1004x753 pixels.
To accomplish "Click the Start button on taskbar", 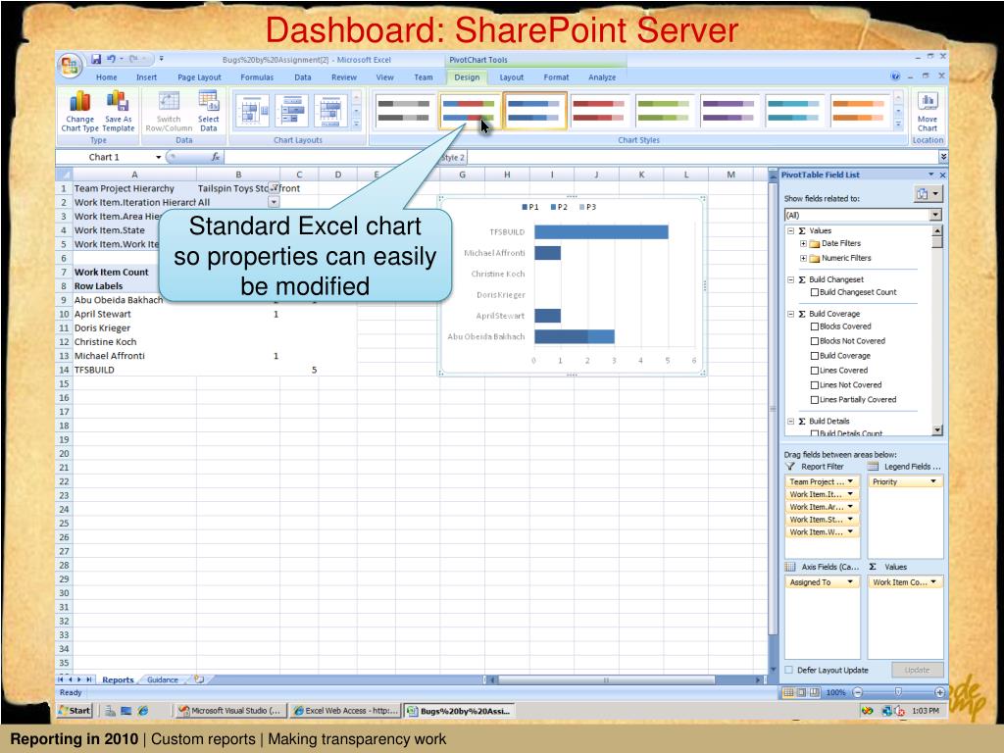I will [75, 710].
